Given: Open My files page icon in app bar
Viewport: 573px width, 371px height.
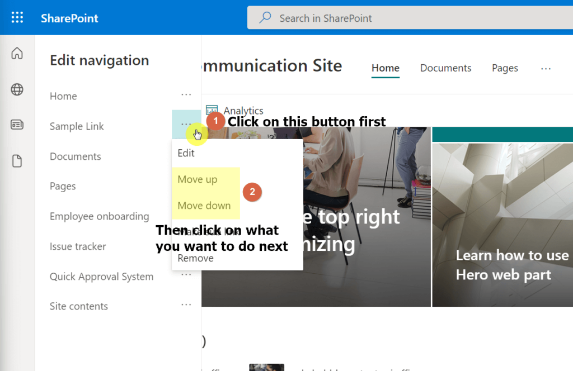Looking at the screenshot, I should point(17,161).
